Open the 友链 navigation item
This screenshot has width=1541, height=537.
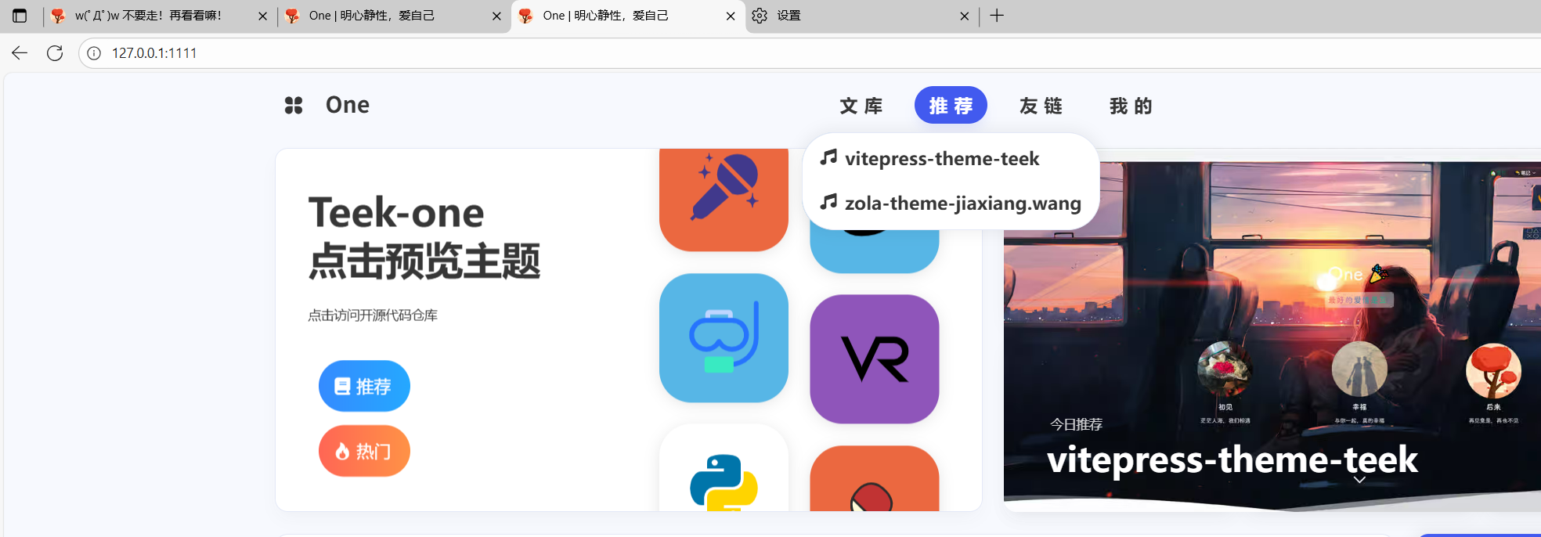tap(1041, 106)
